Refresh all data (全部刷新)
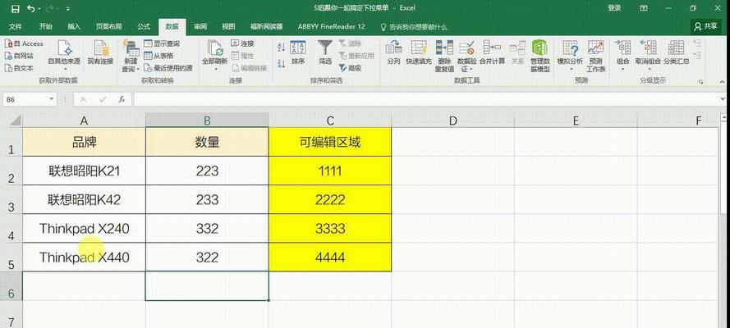Viewport: 730px width, 328px height. (x=214, y=52)
